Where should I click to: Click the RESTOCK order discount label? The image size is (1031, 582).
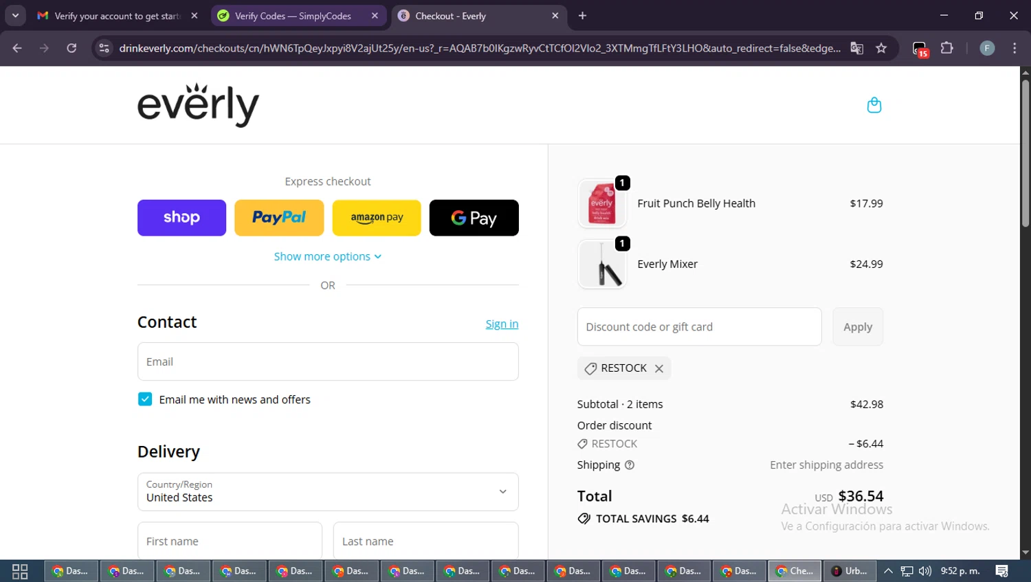614,444
